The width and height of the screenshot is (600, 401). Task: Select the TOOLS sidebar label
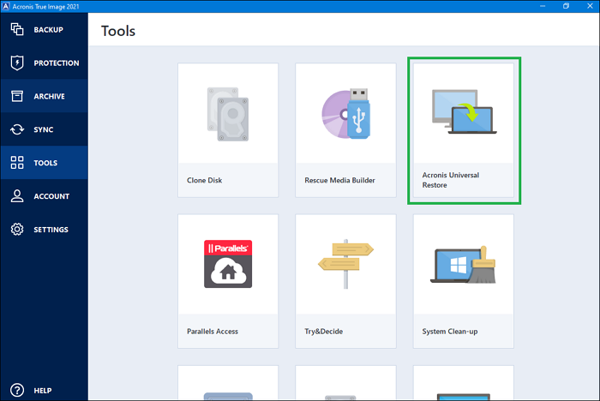45,163
